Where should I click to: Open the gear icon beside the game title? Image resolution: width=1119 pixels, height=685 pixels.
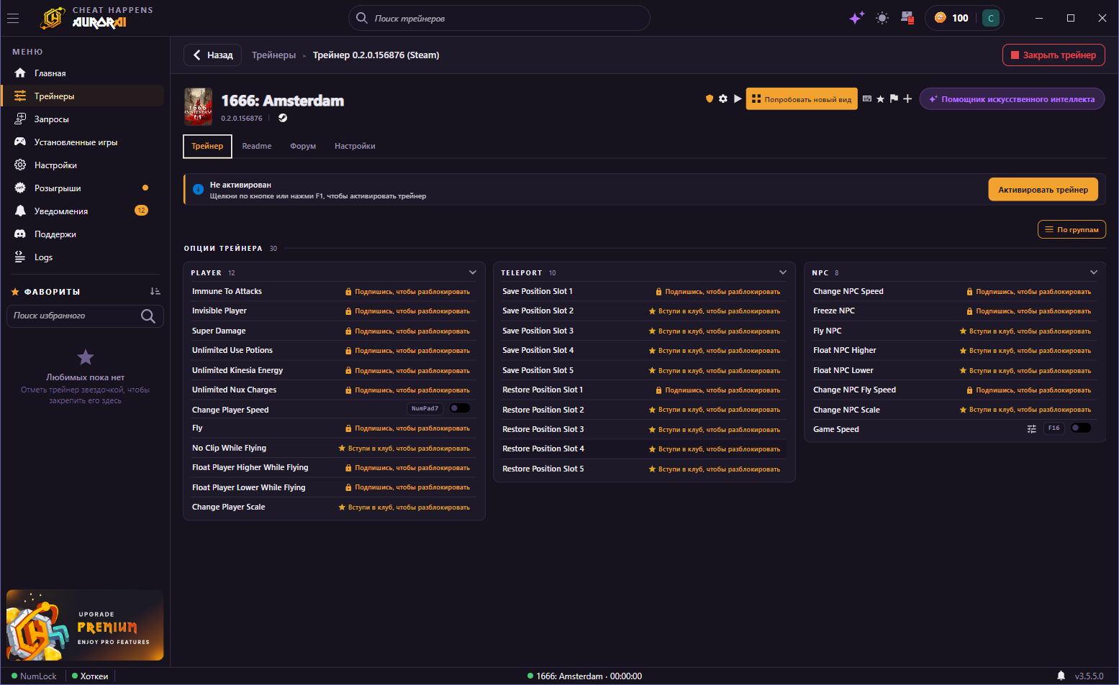tap(723, 98)
